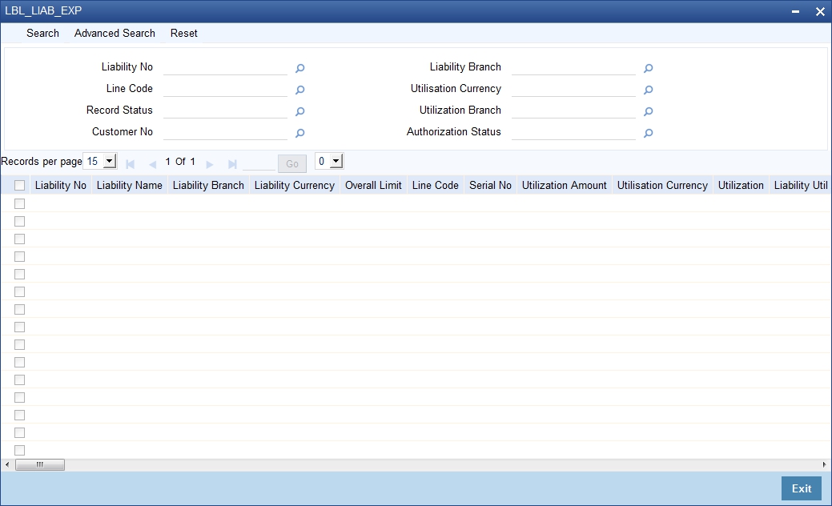Click the Liability Branch column header
832x506 pixels.
point(208,185)
